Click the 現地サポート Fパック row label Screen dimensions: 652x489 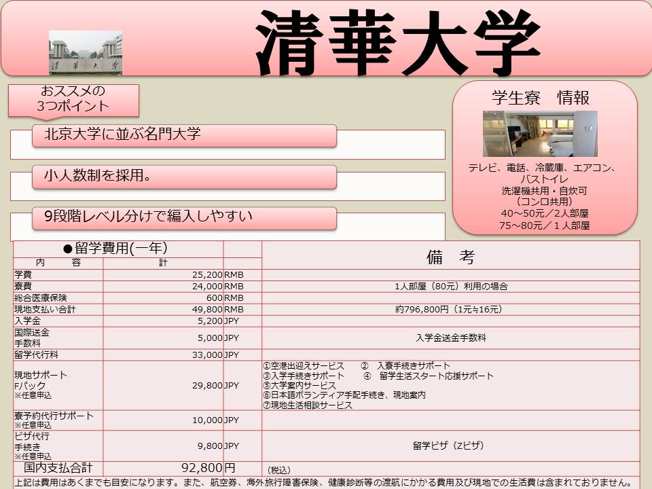pos(41,385)
